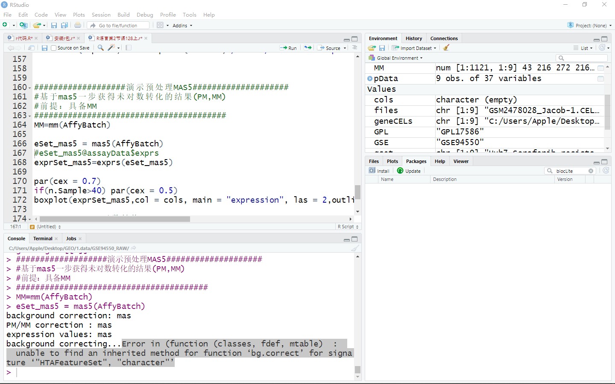This screenshot has width=615, height=384.
Task: Change the List view mode dropdown
Action: 583,48
